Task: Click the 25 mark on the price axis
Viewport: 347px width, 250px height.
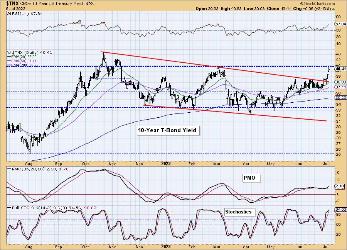Action: (339, 155)
